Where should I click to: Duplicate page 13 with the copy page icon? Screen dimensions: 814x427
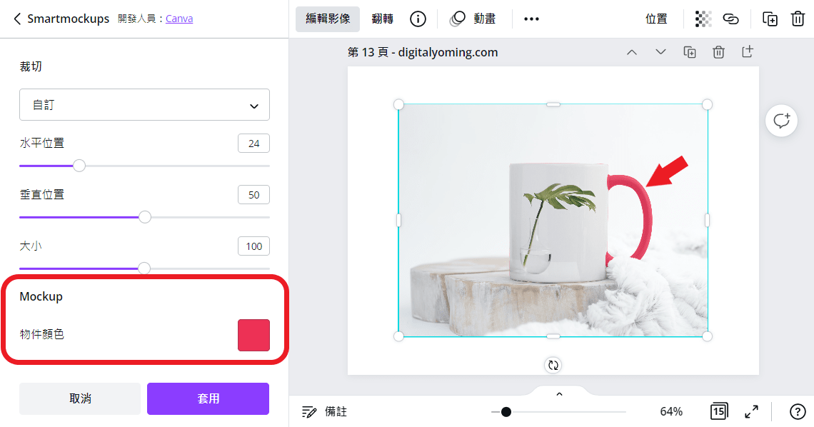(x=689, y=51)
